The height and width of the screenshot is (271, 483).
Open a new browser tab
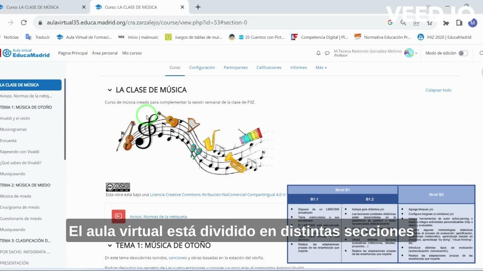click(x=198, y=7)
